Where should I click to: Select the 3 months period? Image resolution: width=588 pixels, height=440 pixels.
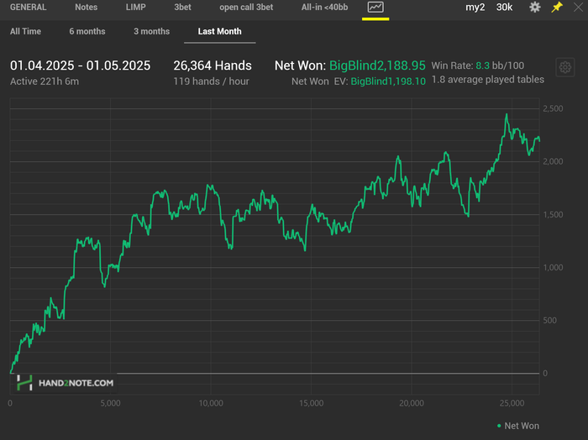152,31
